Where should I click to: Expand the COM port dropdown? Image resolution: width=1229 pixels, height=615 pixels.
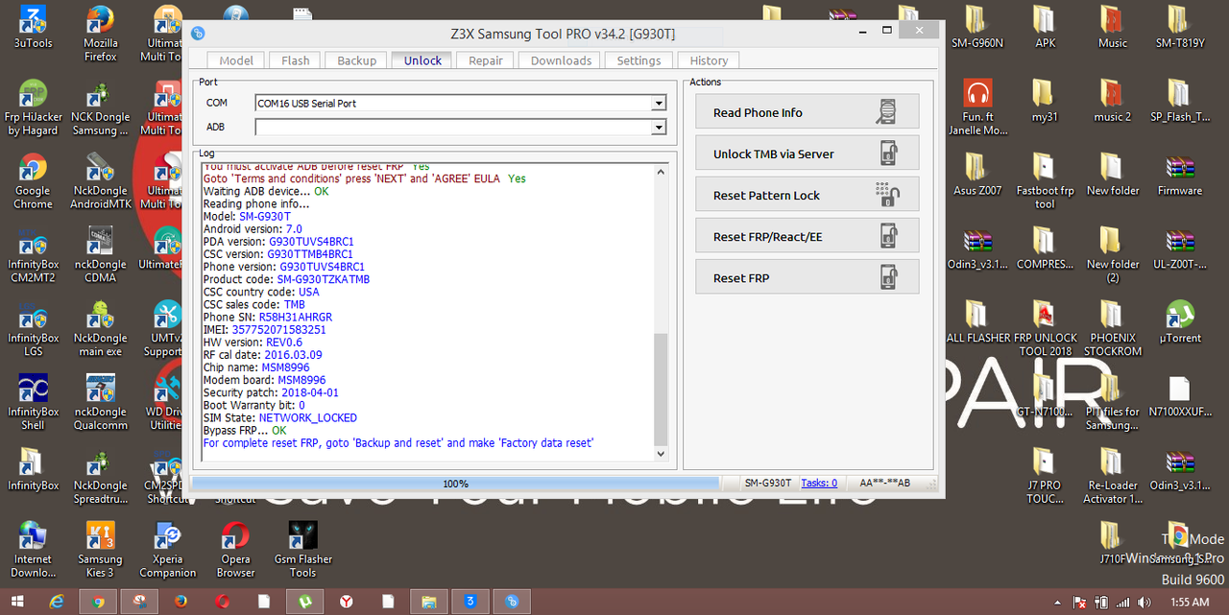click(x=659, y=103)
